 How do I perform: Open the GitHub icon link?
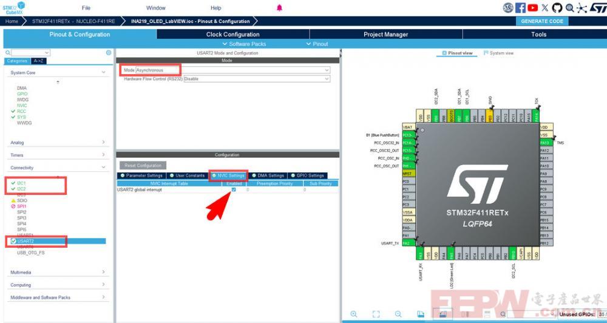[557, 8]
